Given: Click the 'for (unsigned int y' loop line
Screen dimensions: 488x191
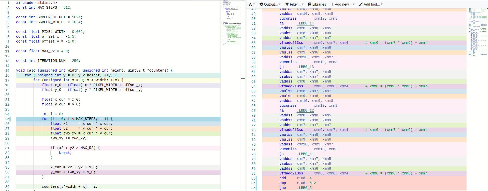Looking at the screenshot, I should click(x=71, y=75).
